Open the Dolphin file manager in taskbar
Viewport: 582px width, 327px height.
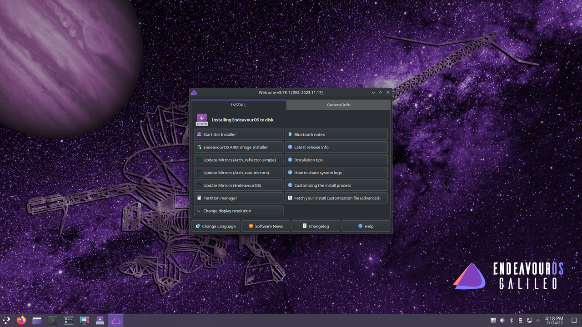click(x=37, y=320)
